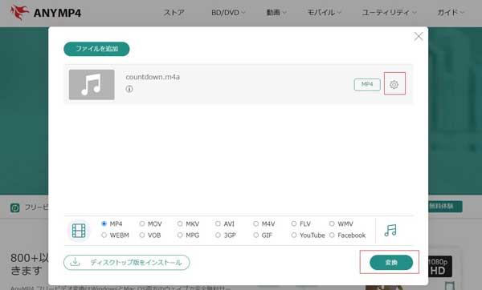Click the green icon beside フリービ text
The height and width of the screenshot is (290, 482).
pos(14,207)
